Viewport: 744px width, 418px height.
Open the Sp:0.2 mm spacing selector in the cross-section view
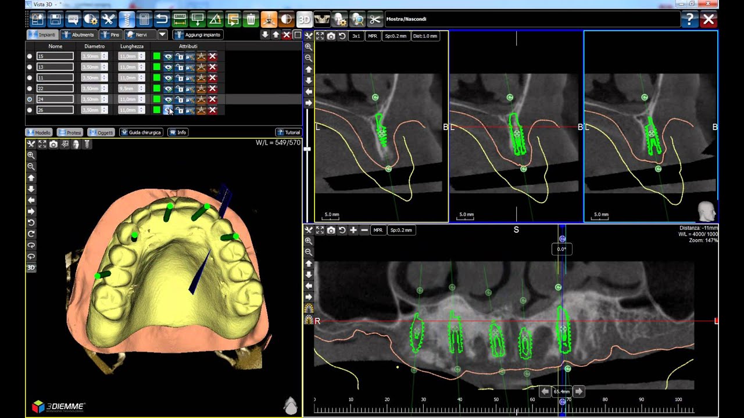[396, 36]
